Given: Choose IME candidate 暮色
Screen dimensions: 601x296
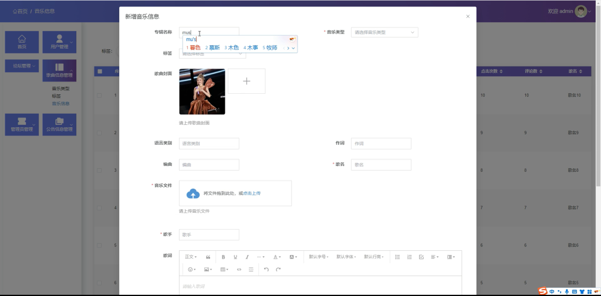Looking at the screenshot, I should pyautogui.click(x=193, y=47).
